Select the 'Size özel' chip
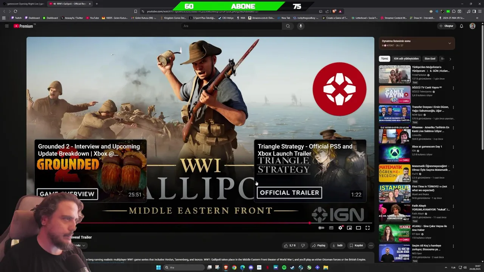This screenshot has height=272, width=484. tap(430, 59)
